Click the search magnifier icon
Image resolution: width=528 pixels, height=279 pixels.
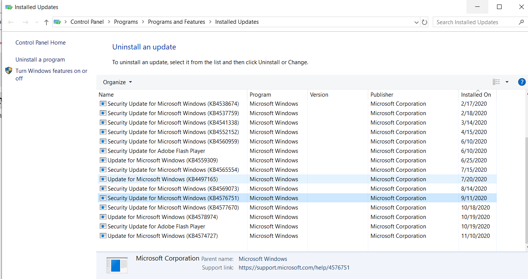click(522, 22)
